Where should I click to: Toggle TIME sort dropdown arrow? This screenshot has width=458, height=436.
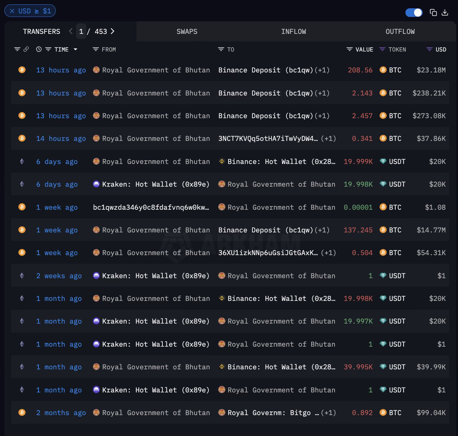pyautogui.click(x=75, y=49)
